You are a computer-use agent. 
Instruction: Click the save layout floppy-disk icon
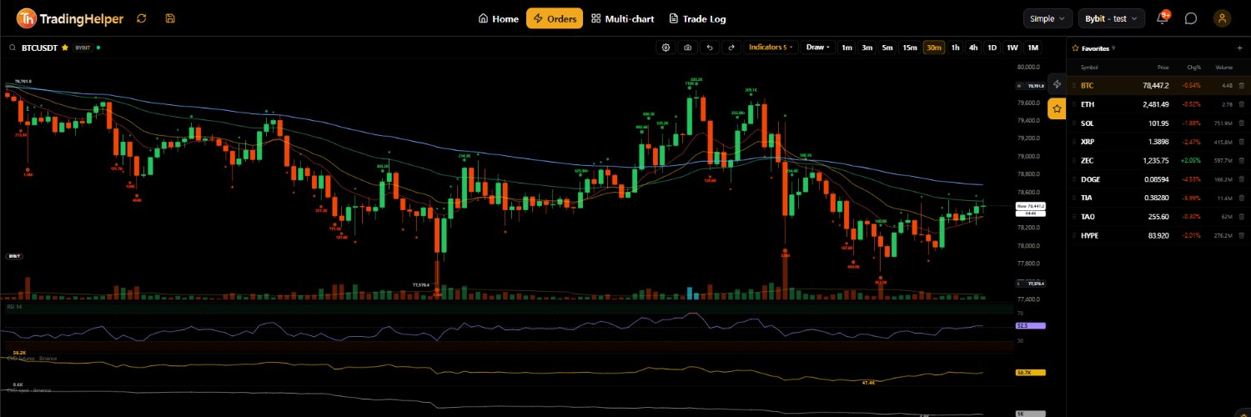(170, 18)
